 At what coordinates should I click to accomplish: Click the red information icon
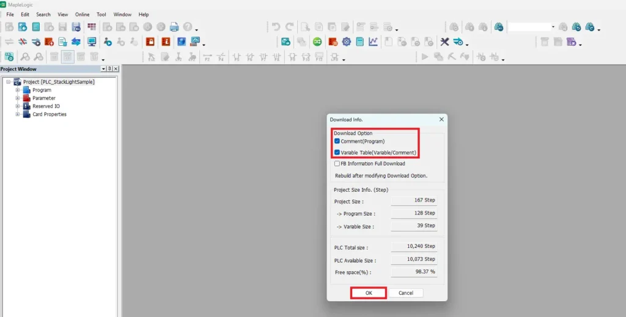coord(166,42)
